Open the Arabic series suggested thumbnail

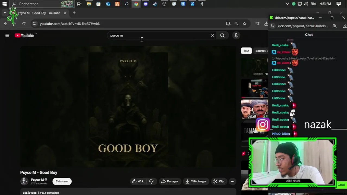(x=254, y=109)
